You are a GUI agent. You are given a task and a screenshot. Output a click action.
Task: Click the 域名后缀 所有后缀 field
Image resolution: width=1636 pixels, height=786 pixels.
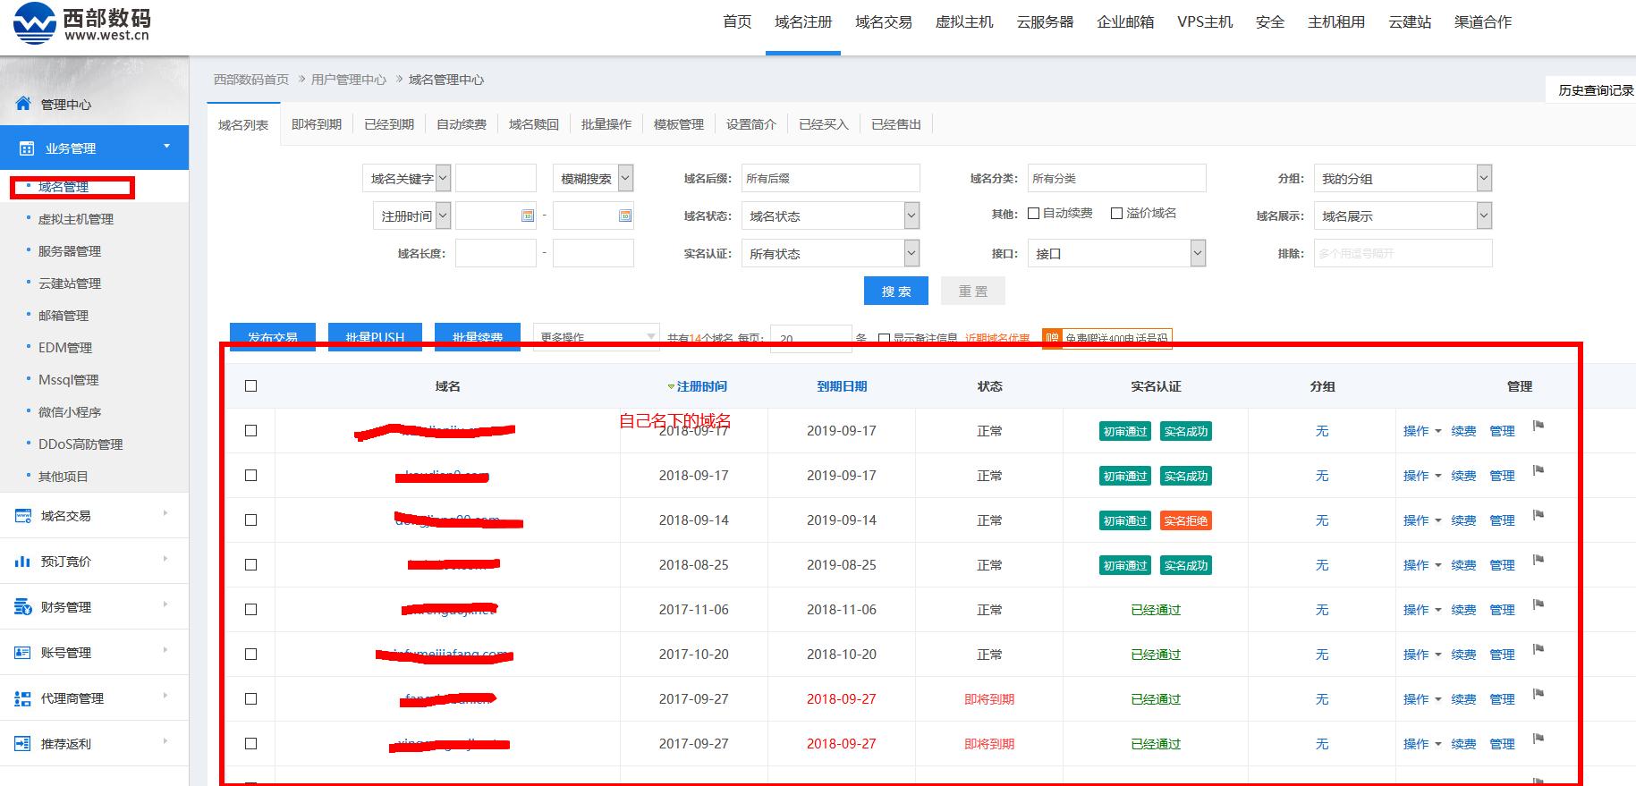[x=830, y=179]
